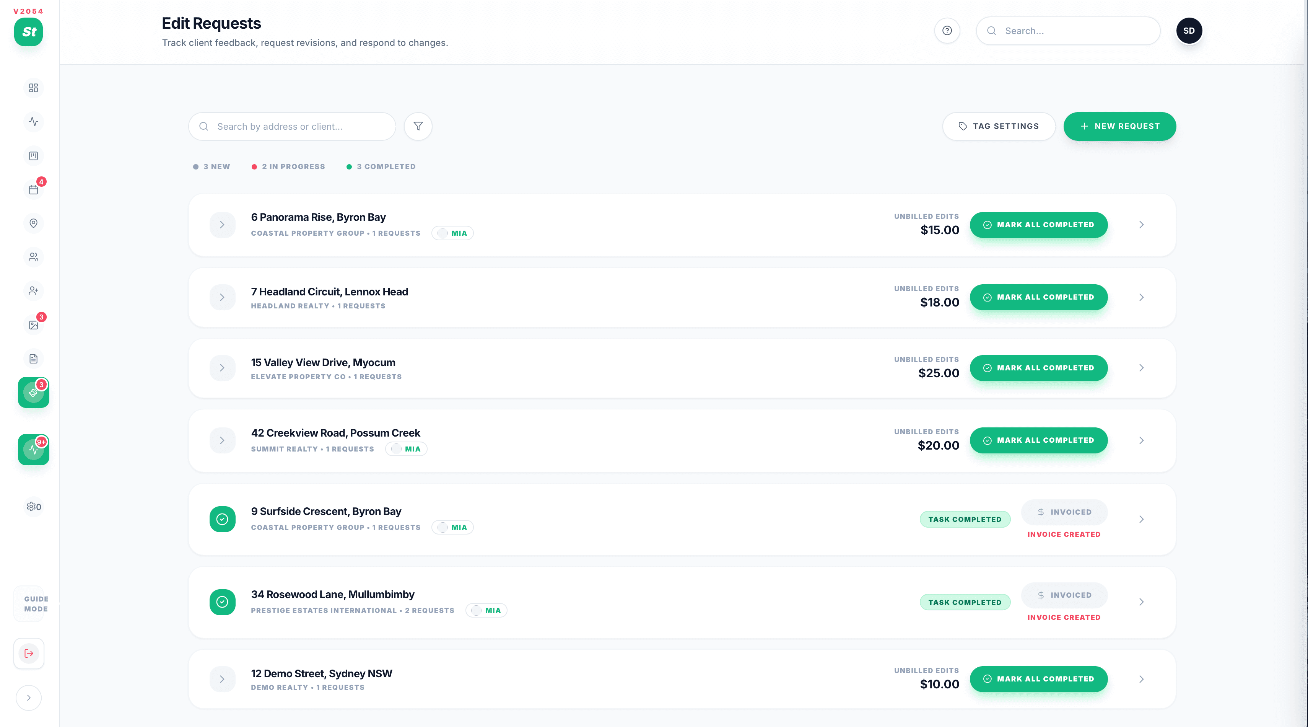
Task: Open the document icon in sidebar
Action: click(x=34, y=359)
